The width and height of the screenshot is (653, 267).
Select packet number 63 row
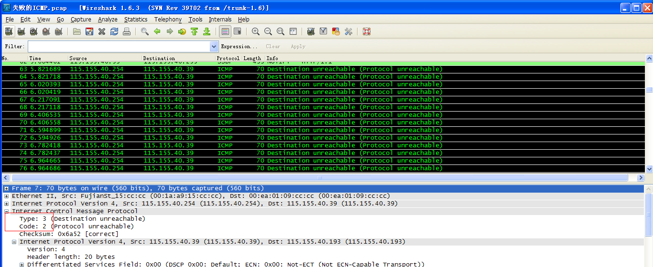pos(323,69)
